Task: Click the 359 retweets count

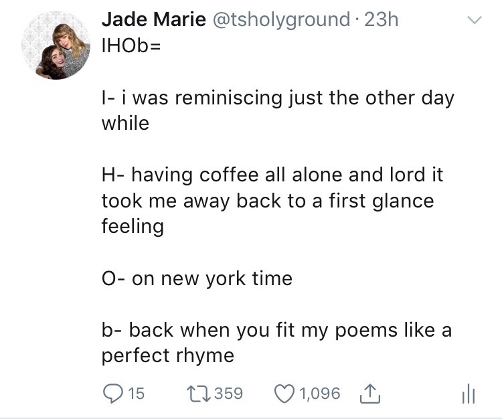Action: point(229,394)
